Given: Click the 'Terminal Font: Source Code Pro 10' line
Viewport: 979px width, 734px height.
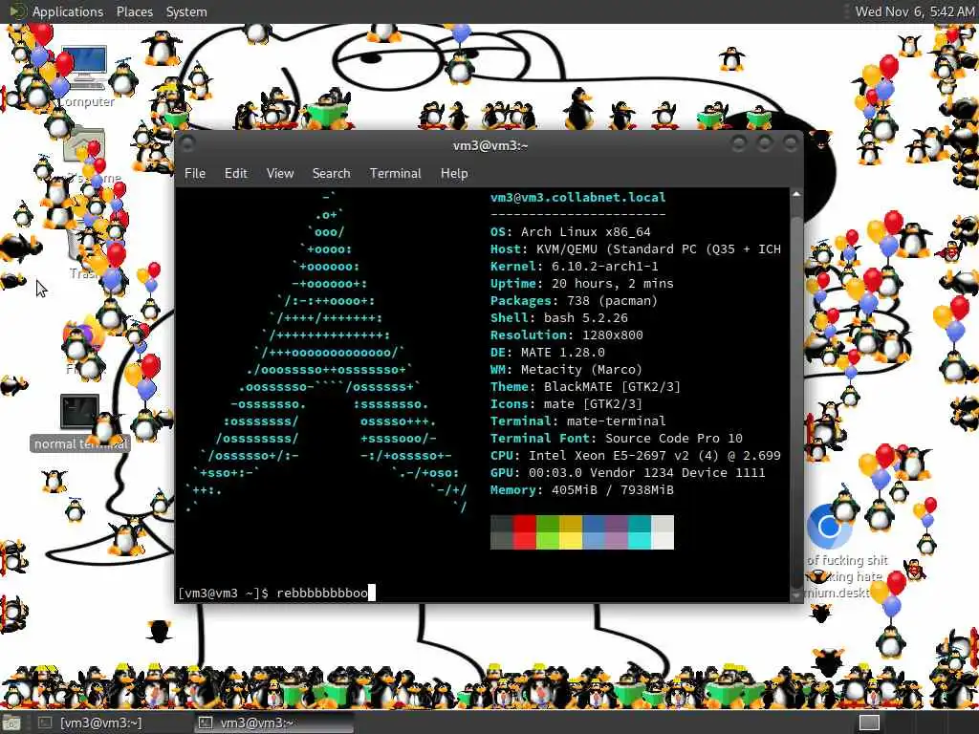Looking at the screenshot, I should click(617, 438).
